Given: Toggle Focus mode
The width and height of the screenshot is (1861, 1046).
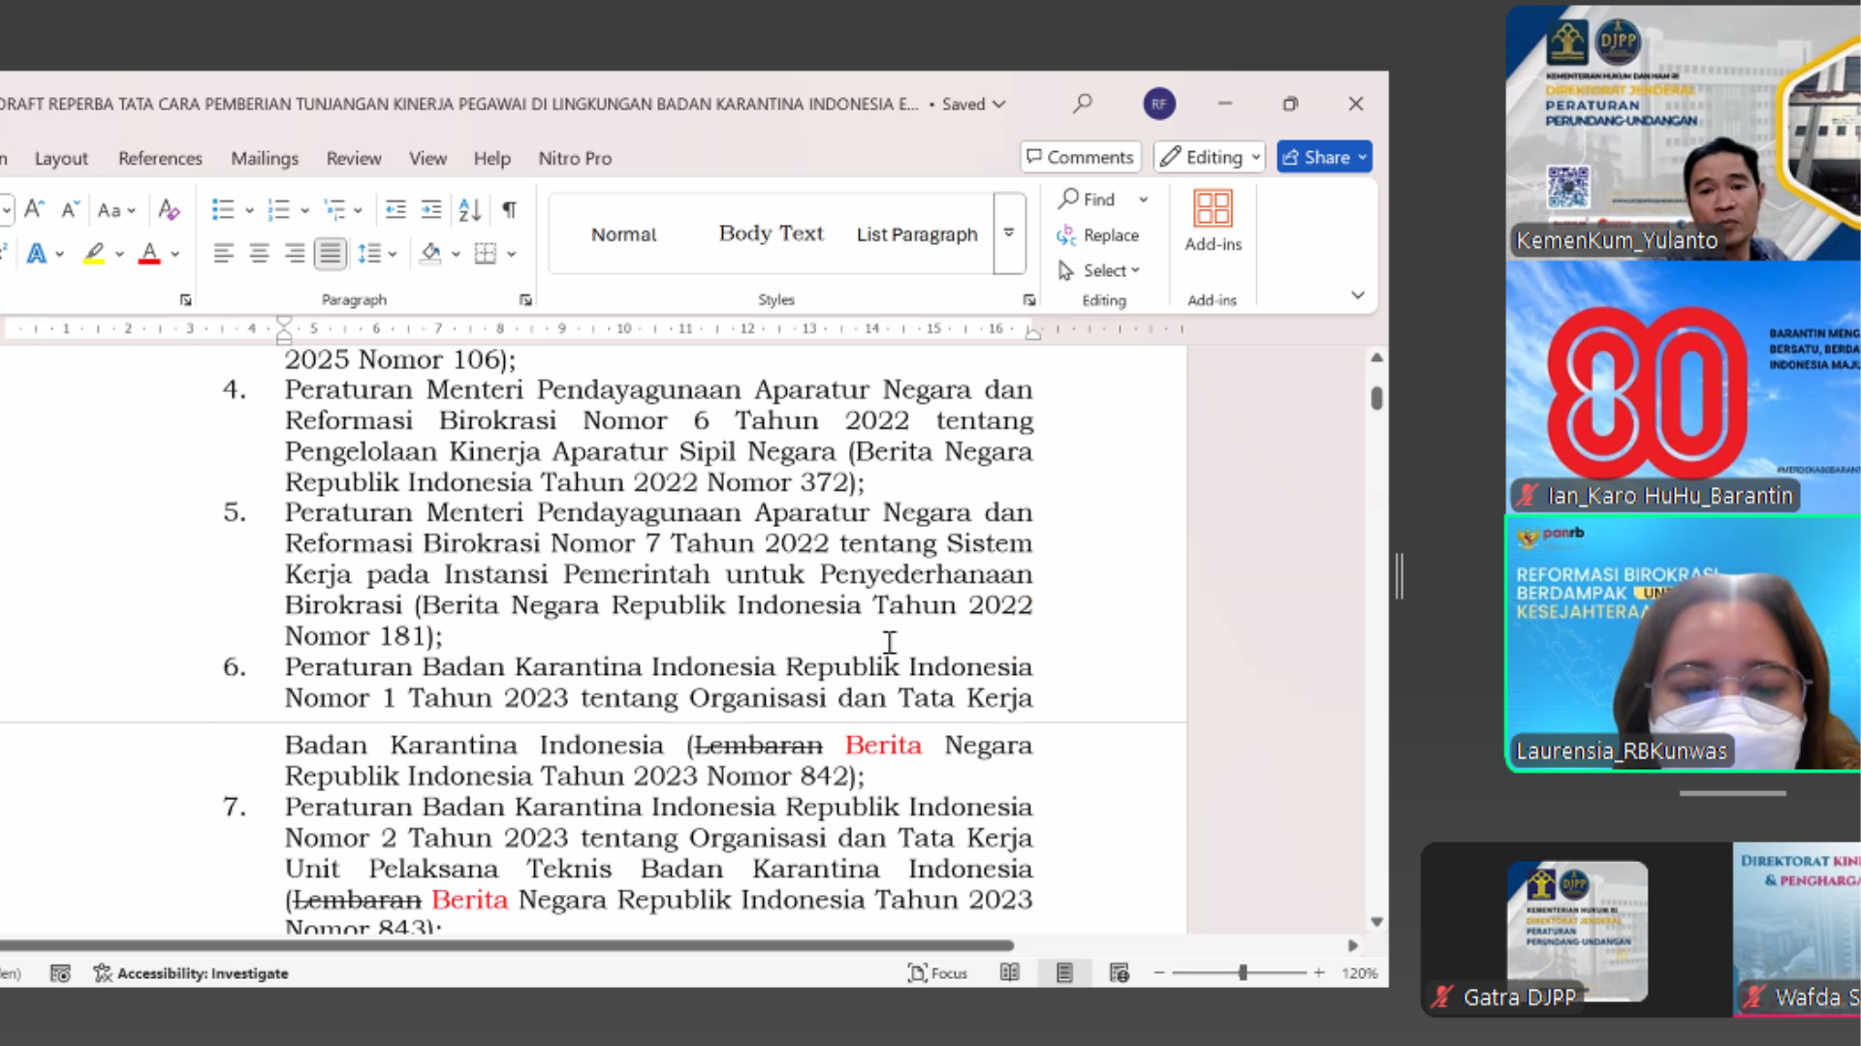Looking at the screenshot, I should pyautogui.click(x=937, y=972).
